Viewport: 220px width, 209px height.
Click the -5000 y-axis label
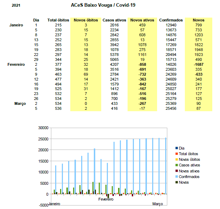click(44, 205)
